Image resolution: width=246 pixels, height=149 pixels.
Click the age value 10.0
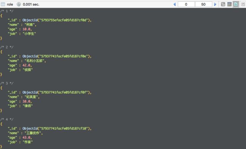(x=26, y=29)
